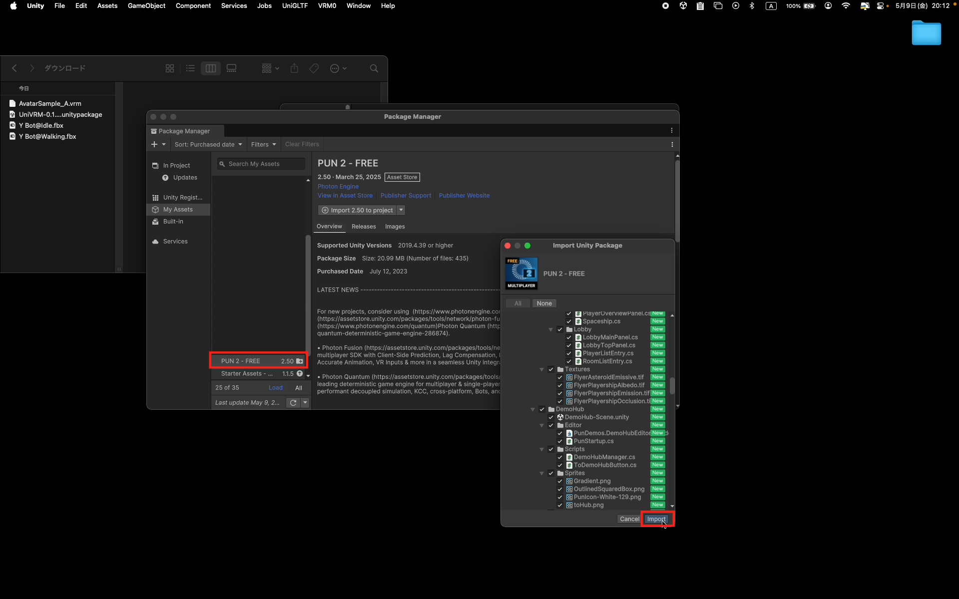Uncheck DemoHub-Scene.unity checkbox
Image resolution: width=959 pixels, height=599 pixels.
pos(551,417)
